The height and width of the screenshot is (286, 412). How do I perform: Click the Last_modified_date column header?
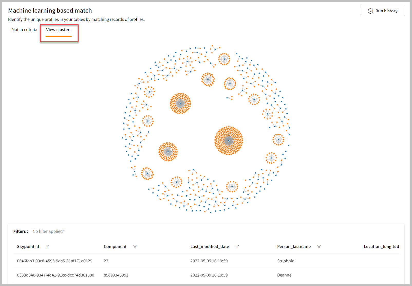210,246
